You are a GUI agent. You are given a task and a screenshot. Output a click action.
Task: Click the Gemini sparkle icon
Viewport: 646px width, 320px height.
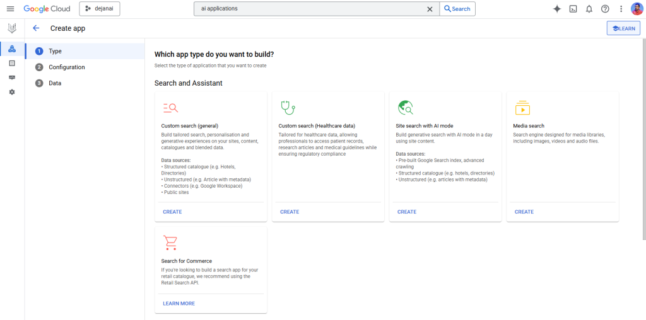pyautogui.click(x=557, y=9)
